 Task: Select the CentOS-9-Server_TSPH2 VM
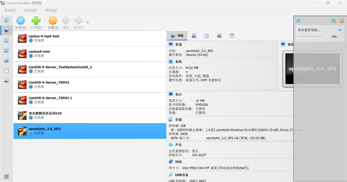coord(90,85)
